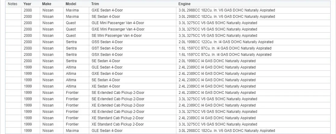Click Altima XE Sedan 4-Door trim
This screenshot has width=336, height=134.
click(106, 86)
